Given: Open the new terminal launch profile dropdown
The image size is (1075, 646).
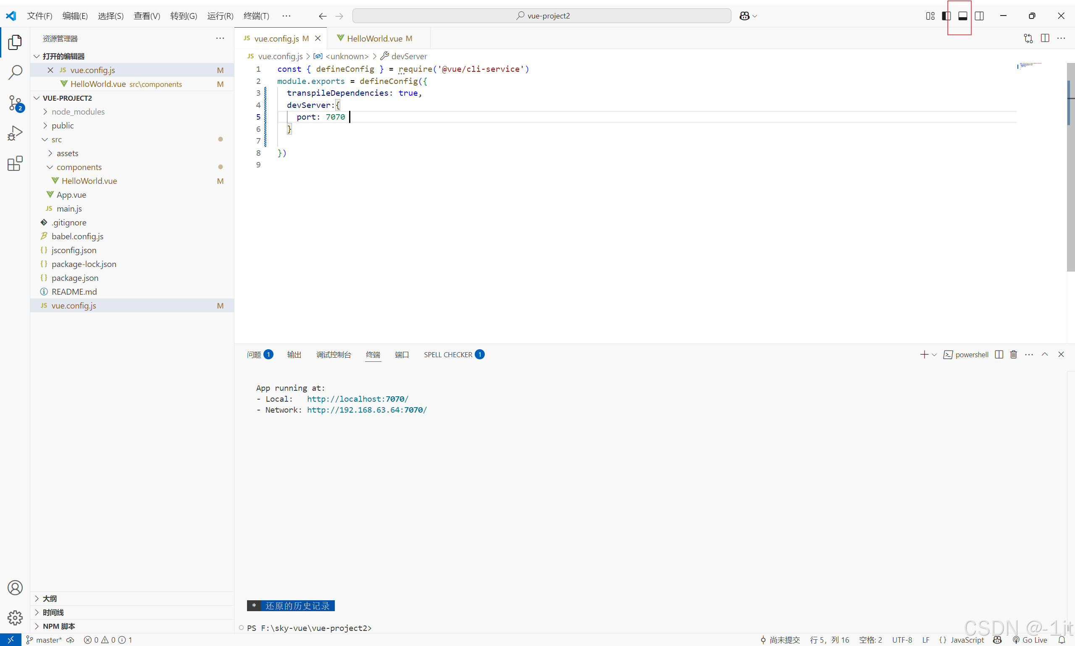Looking at the screenshot, I should click(x=934, y=355).
